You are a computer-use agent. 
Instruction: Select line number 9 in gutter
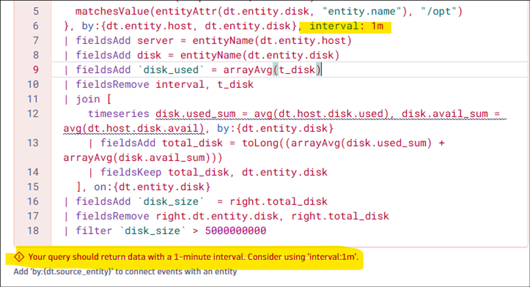pos(36,70)
